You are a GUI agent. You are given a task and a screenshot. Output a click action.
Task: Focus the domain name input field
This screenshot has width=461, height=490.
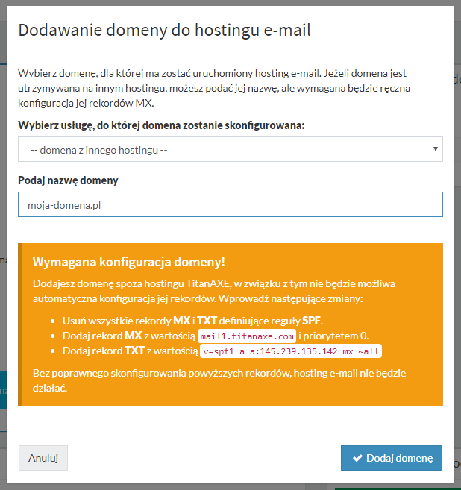pyautogui.click(x=230, y=205)
